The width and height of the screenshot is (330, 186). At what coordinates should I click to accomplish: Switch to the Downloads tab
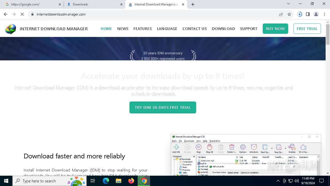click(x=94, y=4)
